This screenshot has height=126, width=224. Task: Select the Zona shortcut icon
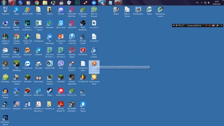83,107
